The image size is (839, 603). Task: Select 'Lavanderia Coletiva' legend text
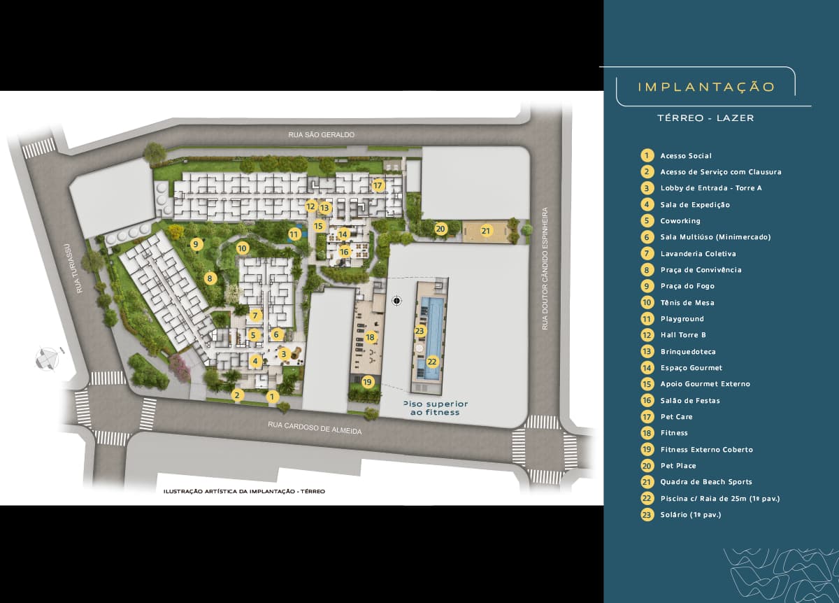(698, 253)
